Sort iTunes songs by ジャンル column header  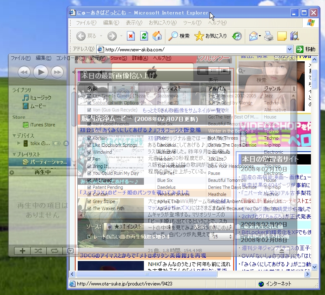tap(276, 89)
